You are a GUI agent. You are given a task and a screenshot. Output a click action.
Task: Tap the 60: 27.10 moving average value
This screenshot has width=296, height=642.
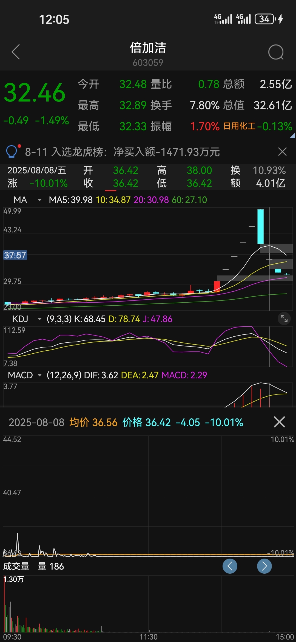189,200
